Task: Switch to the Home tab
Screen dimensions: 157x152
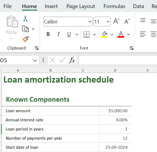Action: 29,6
